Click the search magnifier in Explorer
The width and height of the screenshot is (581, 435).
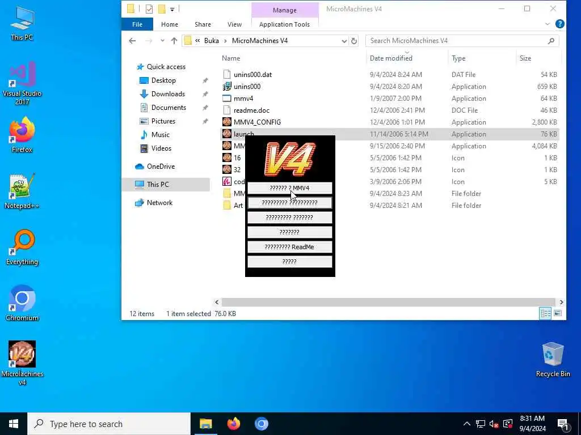pyautogui.click(x=551, y=41)
